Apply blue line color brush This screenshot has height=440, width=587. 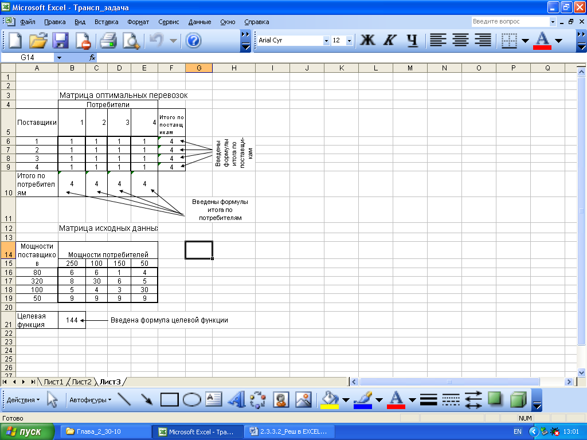tap(363, 399)
